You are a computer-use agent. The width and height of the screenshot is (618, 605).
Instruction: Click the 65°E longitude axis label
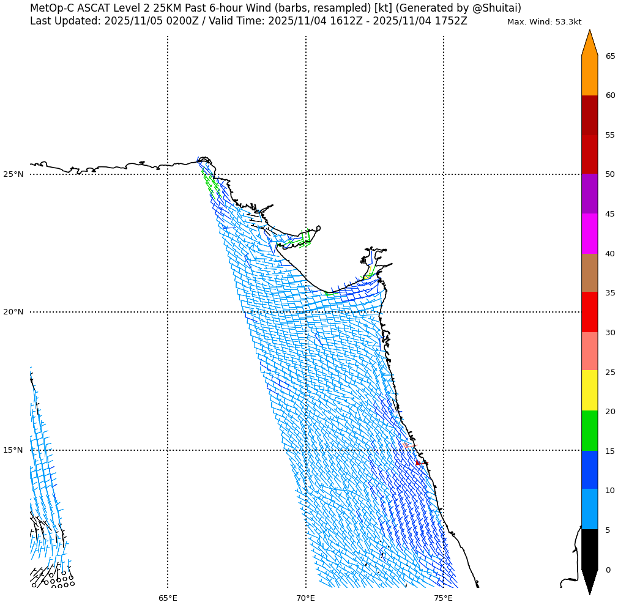168,598
